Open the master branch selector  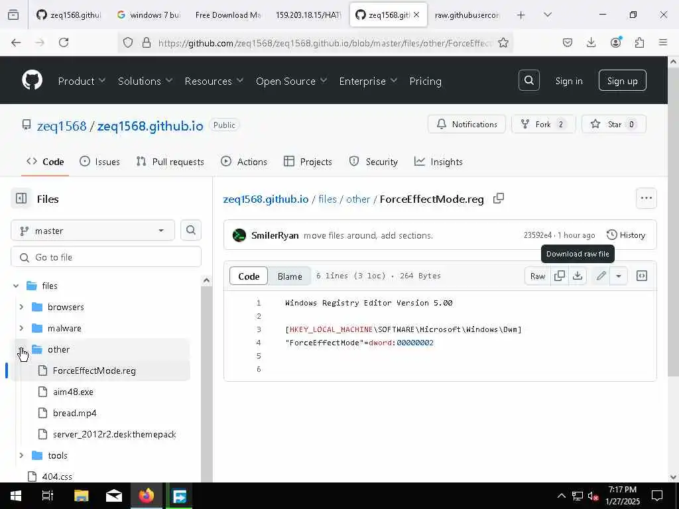coord(93,231)
